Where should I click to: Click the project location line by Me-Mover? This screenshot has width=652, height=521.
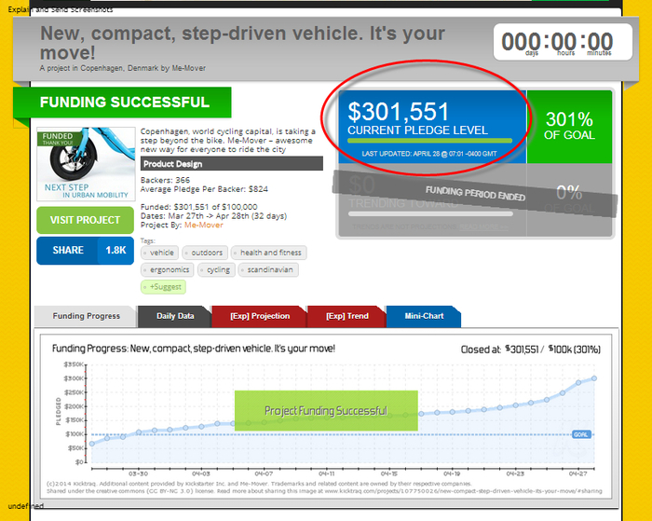pos(122,68)
